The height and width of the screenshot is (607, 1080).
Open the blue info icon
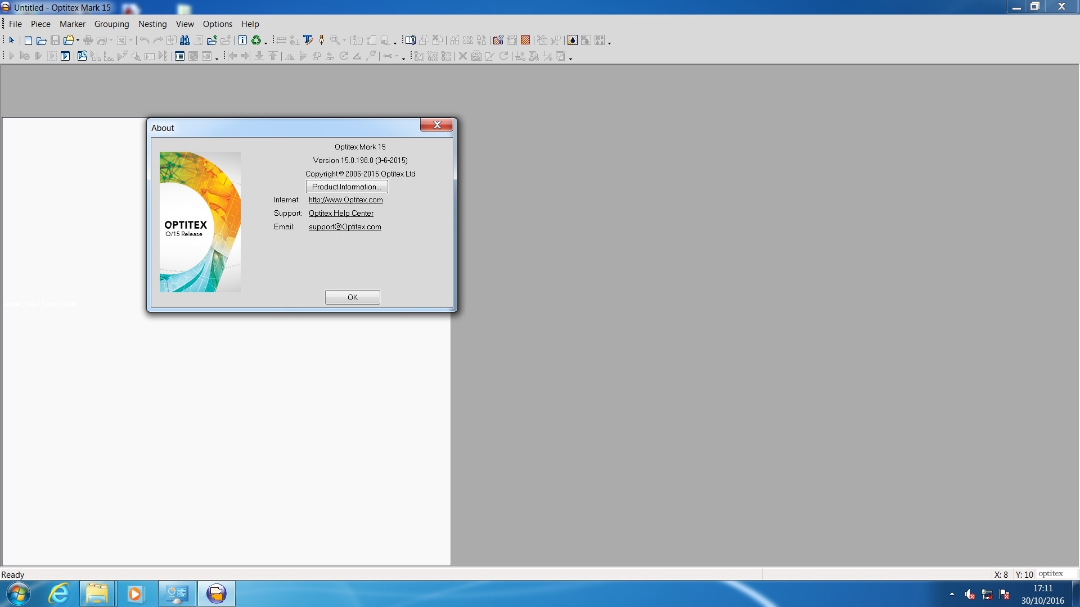point(242,40)
